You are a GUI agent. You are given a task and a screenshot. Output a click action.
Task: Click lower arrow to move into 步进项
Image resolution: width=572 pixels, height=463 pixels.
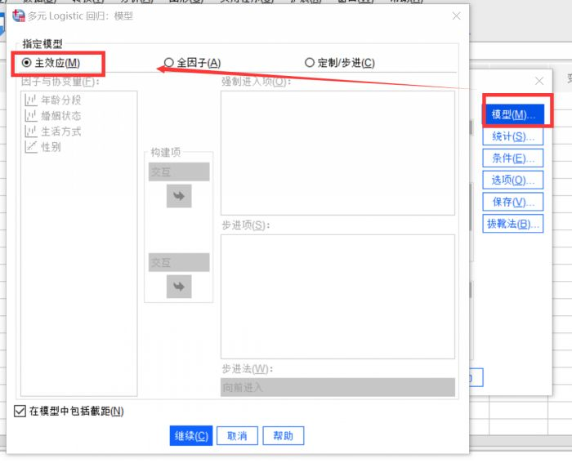[179, 287]
